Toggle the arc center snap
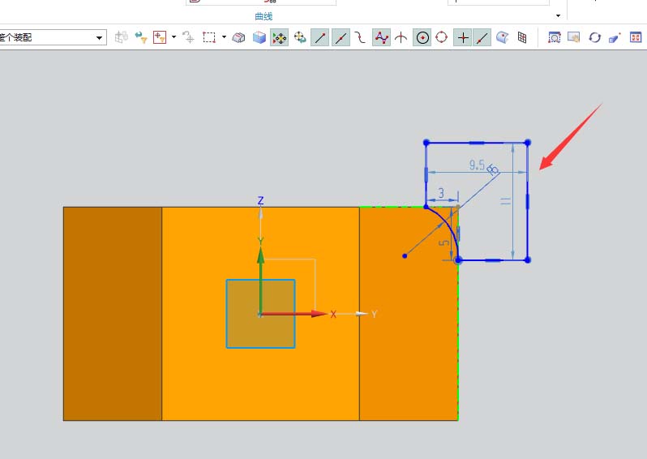The height and width of the screenshot is (459, 647). click(422, 37)
